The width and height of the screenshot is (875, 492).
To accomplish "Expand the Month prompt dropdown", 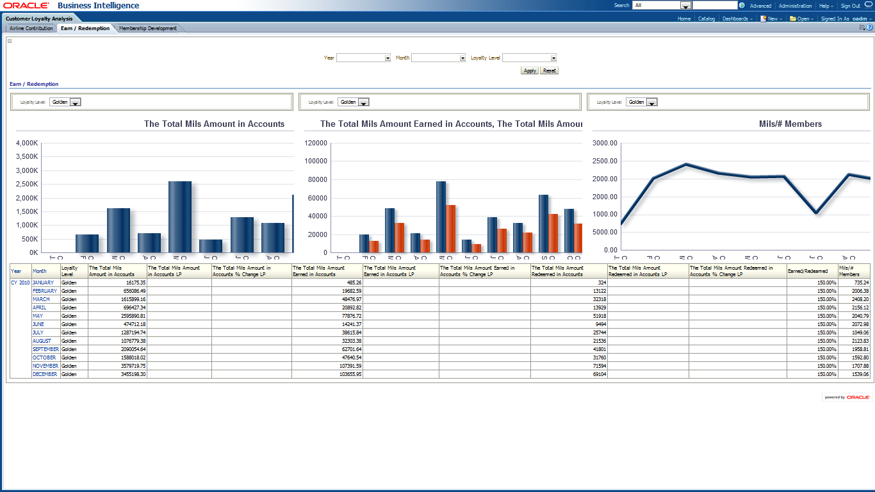I will (462, 58).
